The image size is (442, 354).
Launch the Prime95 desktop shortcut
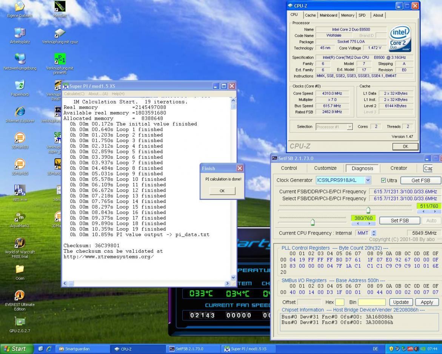pyautogui.click(x=60, y=59)
